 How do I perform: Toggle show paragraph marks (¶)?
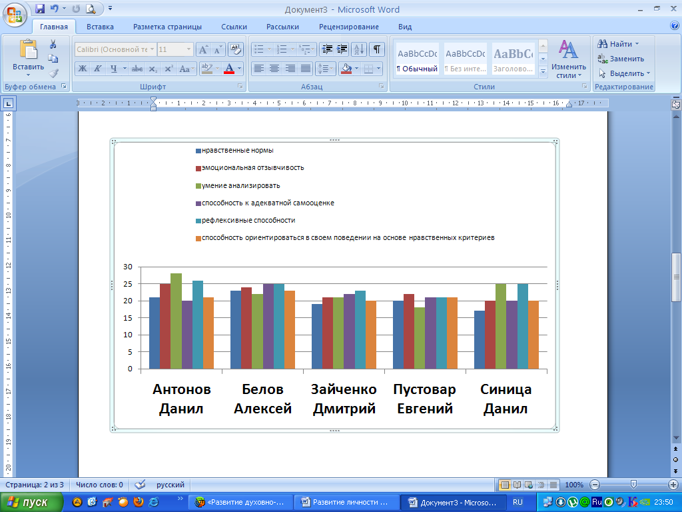click(377, 49)
